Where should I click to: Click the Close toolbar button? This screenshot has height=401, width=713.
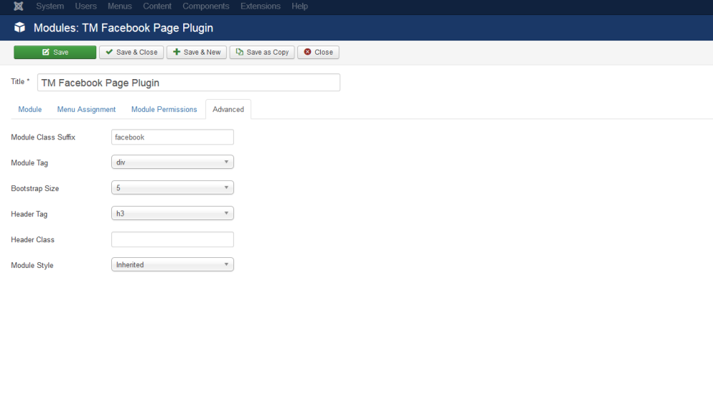tap(318, 52)
